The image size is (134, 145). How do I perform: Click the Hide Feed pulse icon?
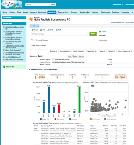pos(31,26)
